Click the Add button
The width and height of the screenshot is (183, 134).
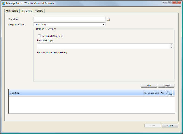pyautogui.click(x=149, y=86)
